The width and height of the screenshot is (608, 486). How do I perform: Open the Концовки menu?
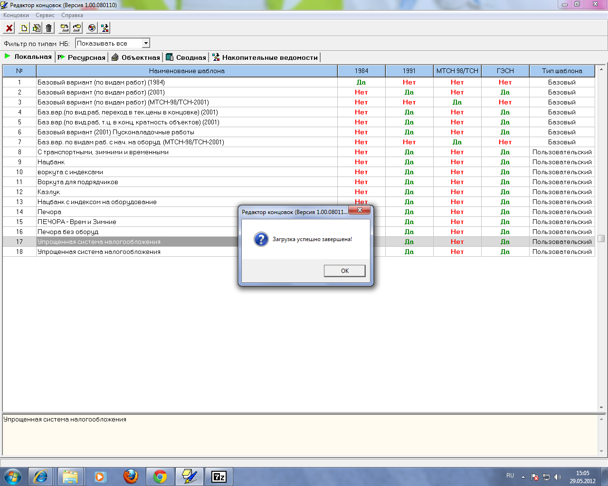coord(16,15)
